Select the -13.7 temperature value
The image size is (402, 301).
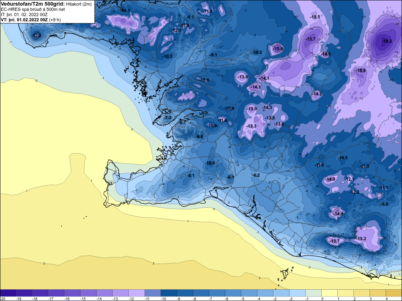point(334,241)
